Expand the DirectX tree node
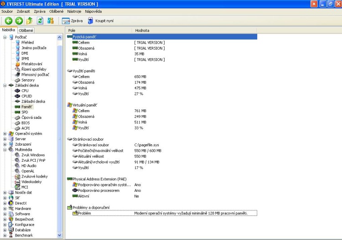Screen dimensions: 342x240 (5, 203)
